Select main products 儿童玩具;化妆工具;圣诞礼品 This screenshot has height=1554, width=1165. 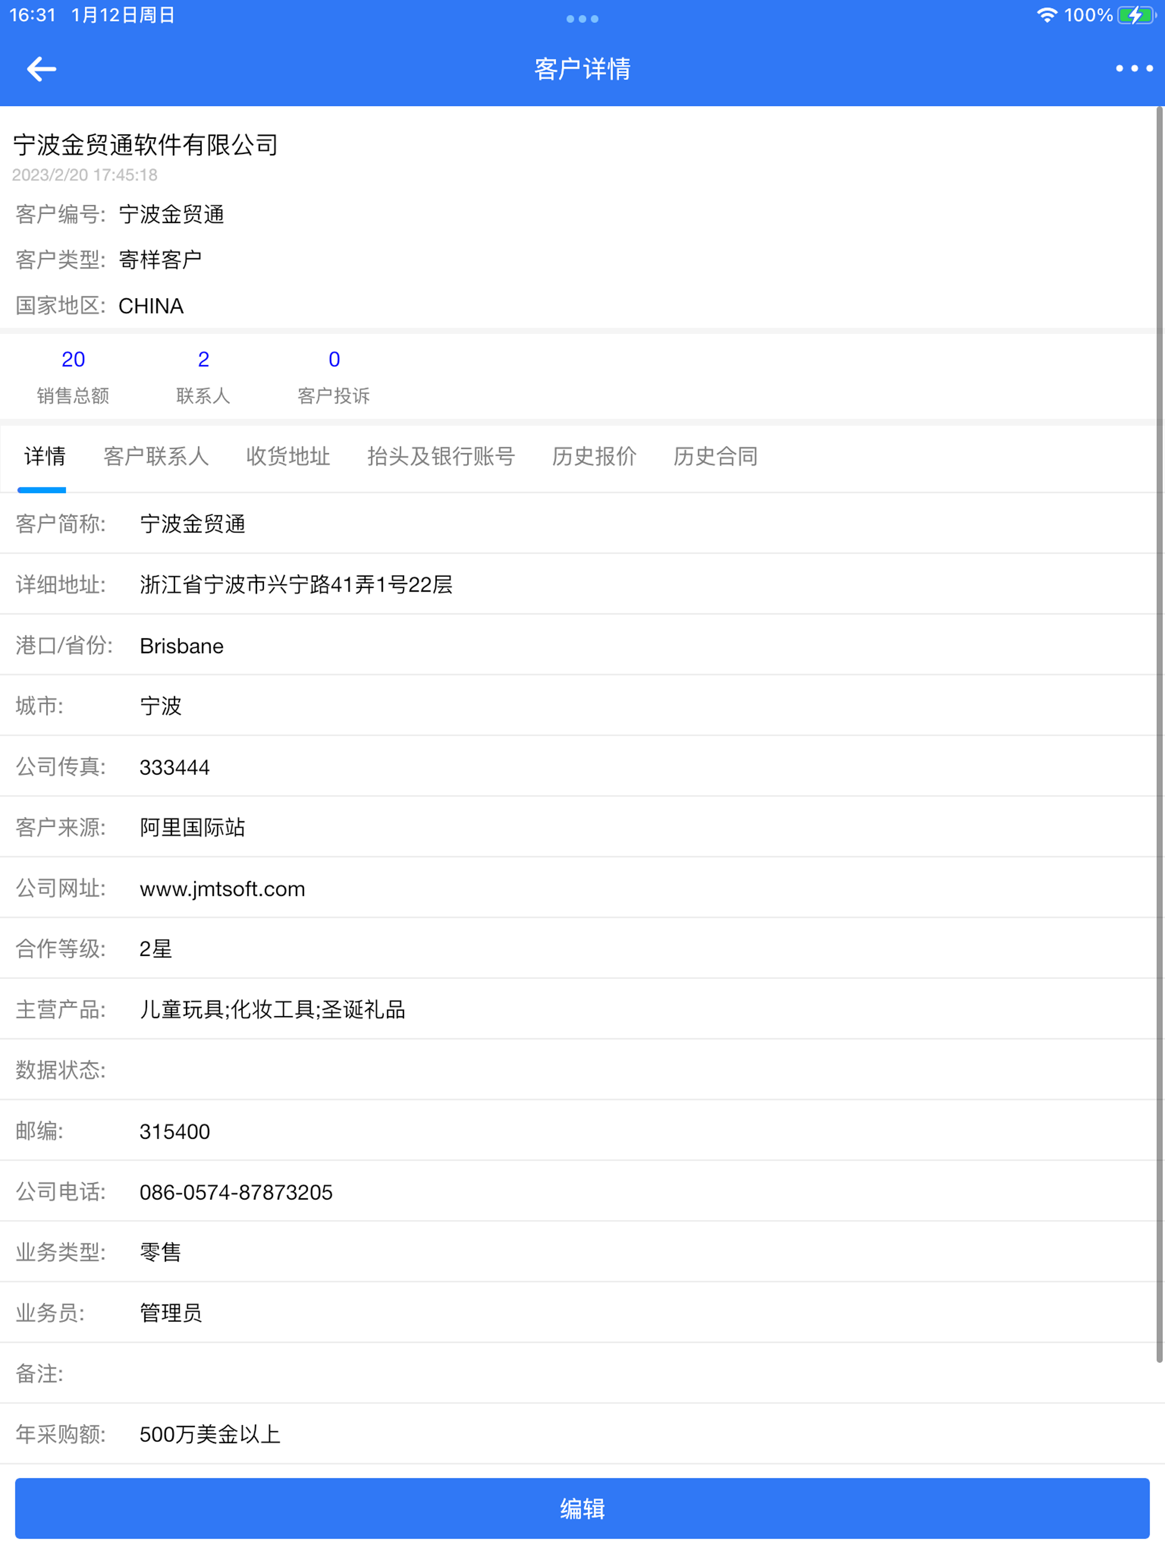pyautogui.click(x=272, y=1010)
